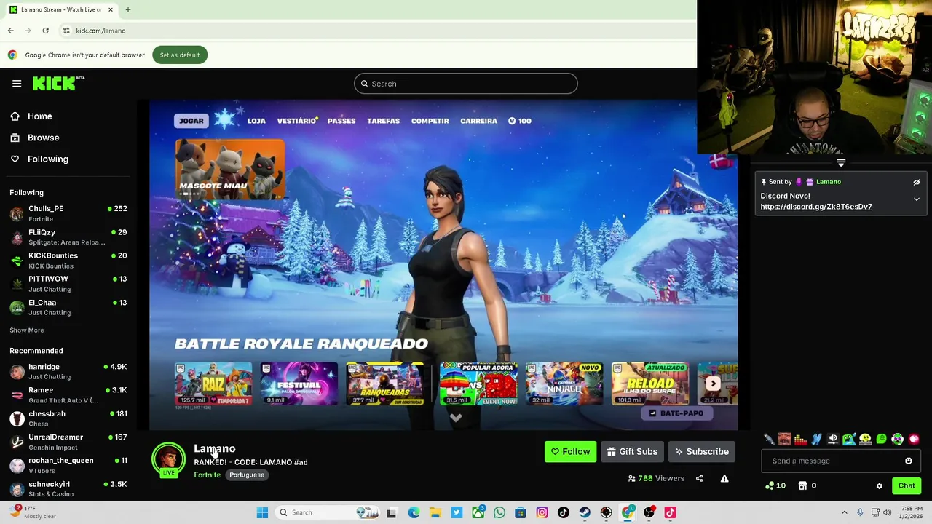Select the JOGAR tab in Fortnite
Viewport: 932px width, 524px height.
pos(191,121)
